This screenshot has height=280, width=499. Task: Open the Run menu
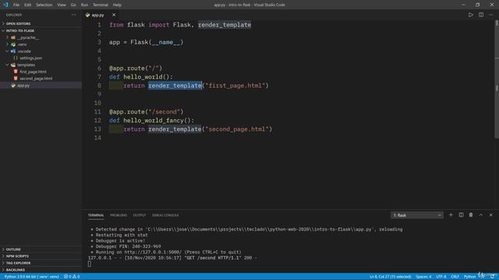click(84, 5)
